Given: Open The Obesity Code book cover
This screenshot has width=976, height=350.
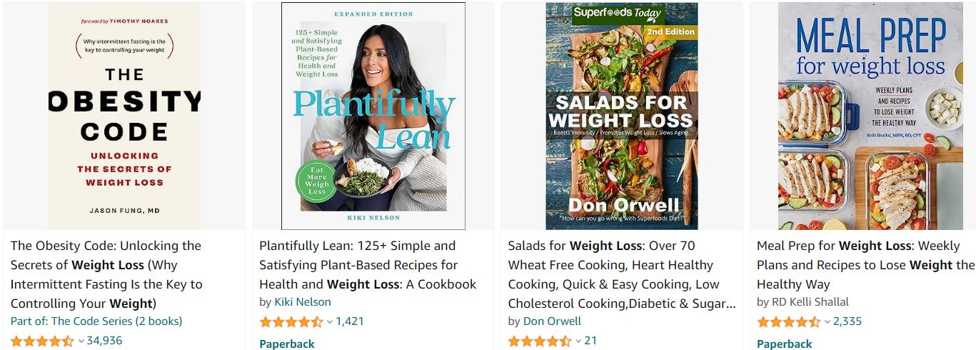Looking at the screenshot, I should pyautogui.click(x=124, y=116).
